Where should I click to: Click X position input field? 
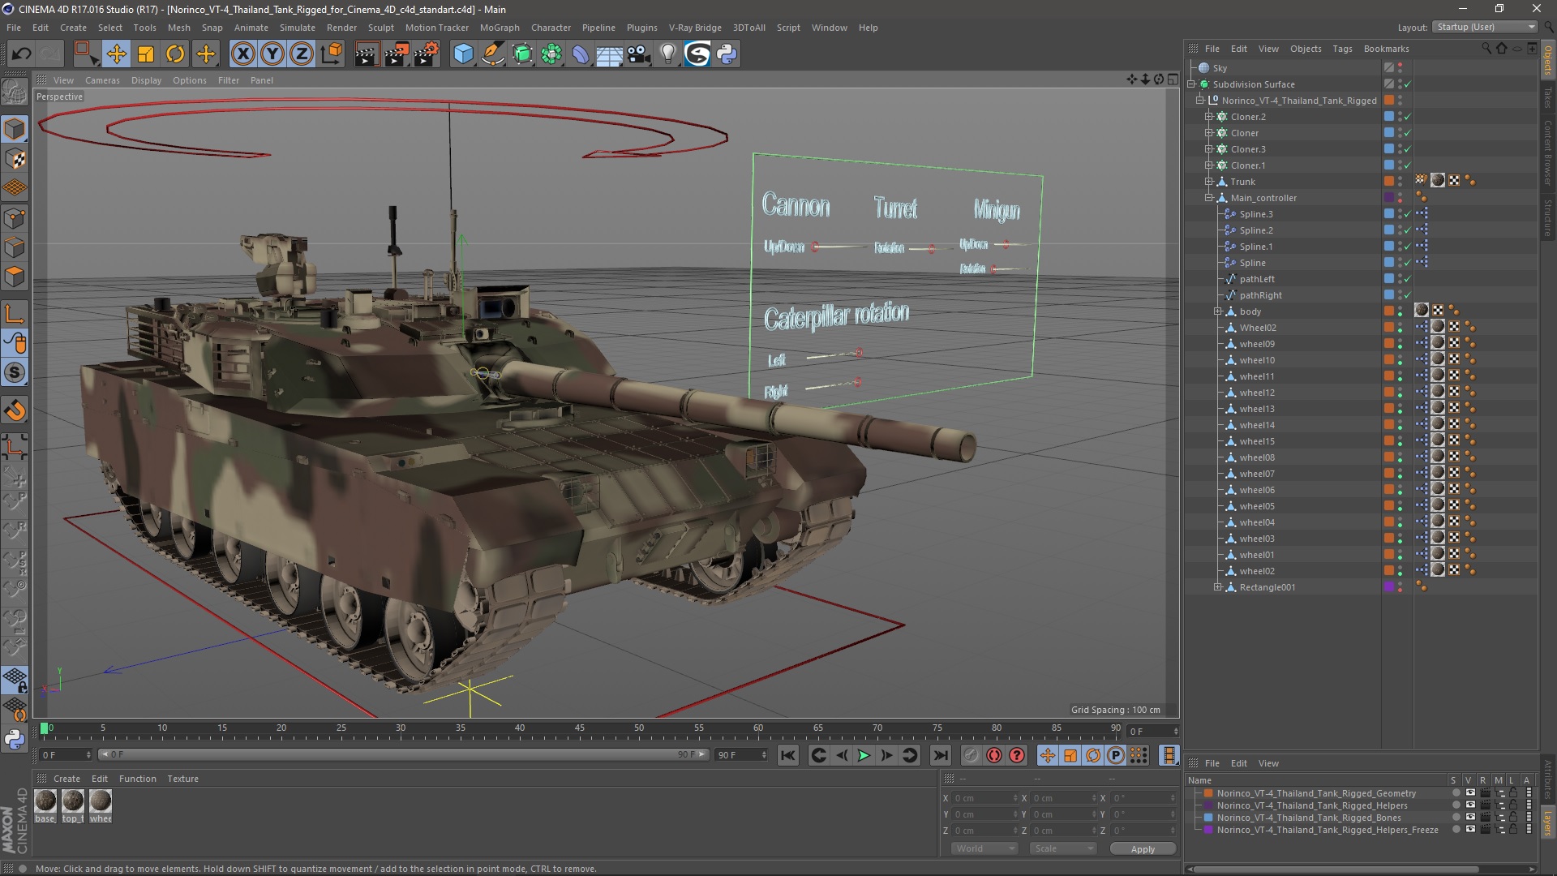[984, 798]
